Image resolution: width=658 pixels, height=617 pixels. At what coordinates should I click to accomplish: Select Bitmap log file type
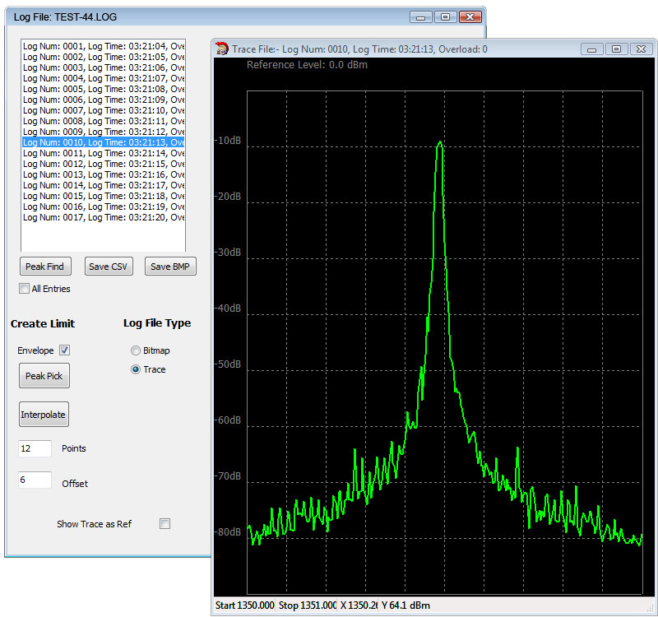pos(136,350)
